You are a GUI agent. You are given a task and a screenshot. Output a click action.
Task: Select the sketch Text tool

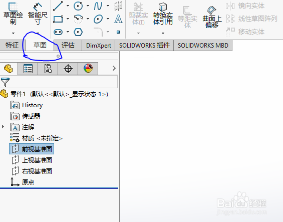(x=118, y=19)
